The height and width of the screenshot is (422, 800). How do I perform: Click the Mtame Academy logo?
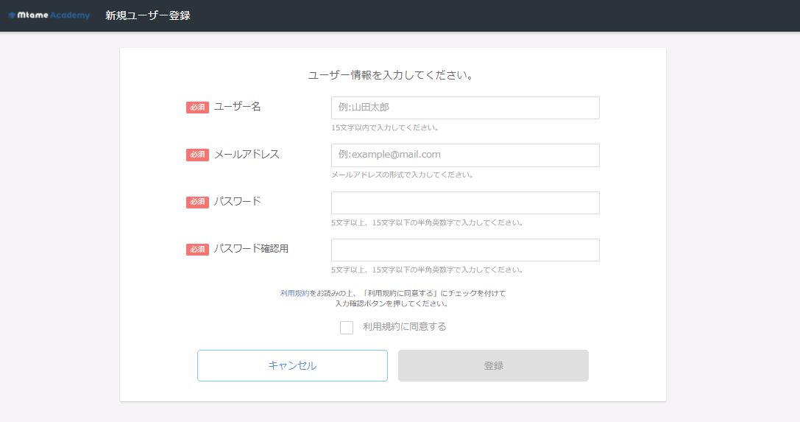pyautogui.click(x=49, y=15)
